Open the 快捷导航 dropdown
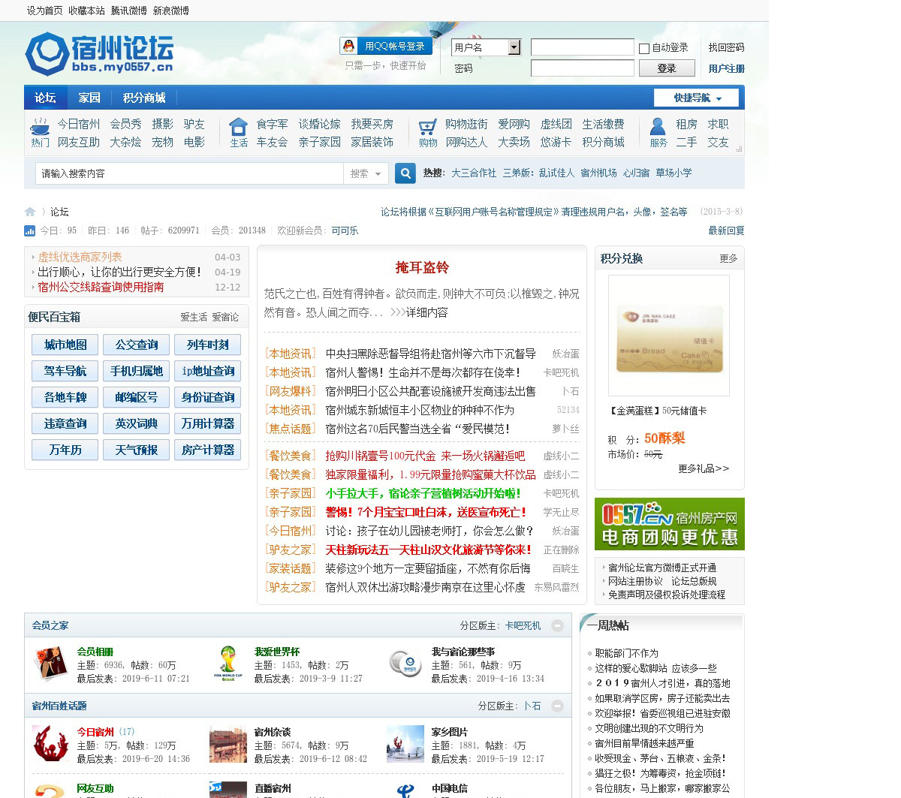This screenshot has height=798, width=901. (x=696, y=98)
